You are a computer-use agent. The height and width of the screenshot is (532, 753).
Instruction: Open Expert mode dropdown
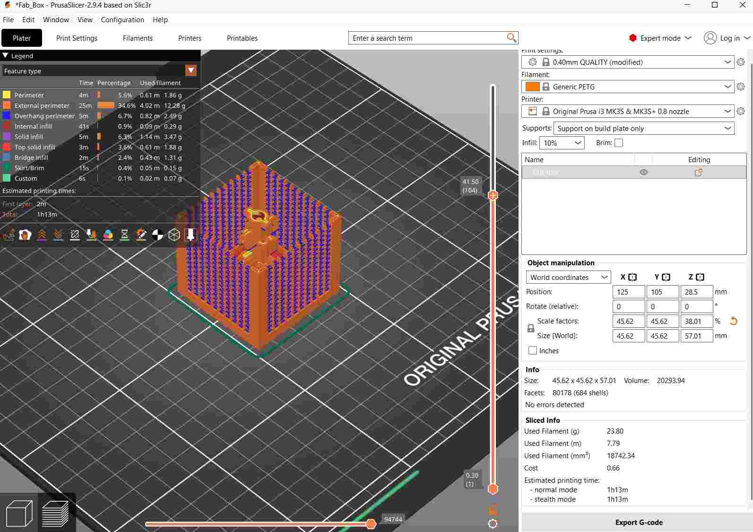(x=660, y=38)
